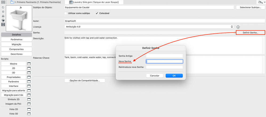266x117 pixels.
Task: Open the Descritores section
Action: click(x=17, y=54)
